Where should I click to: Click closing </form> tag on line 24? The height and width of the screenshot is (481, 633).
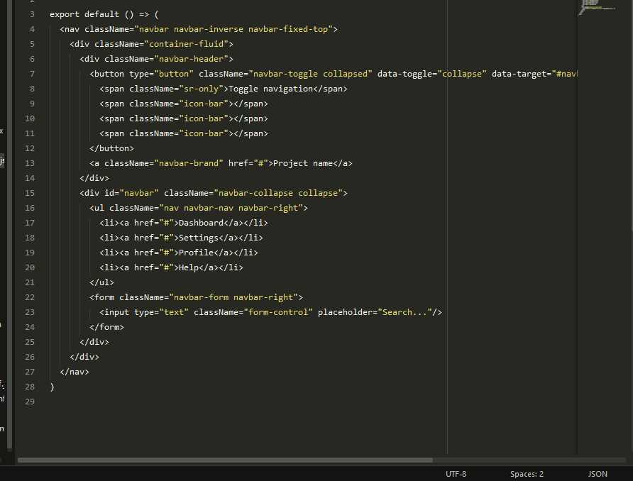[x=107, y=327]
